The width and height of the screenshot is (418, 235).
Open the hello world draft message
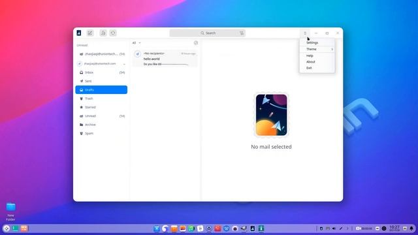pyautogui.click(x=165, y=58)
